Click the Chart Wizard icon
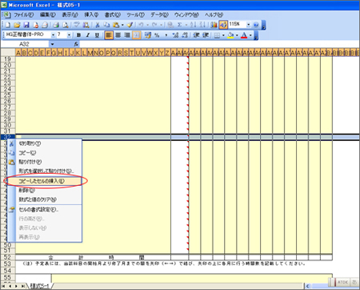The width and height of the screenshot is (360, 290). point(214,25)
